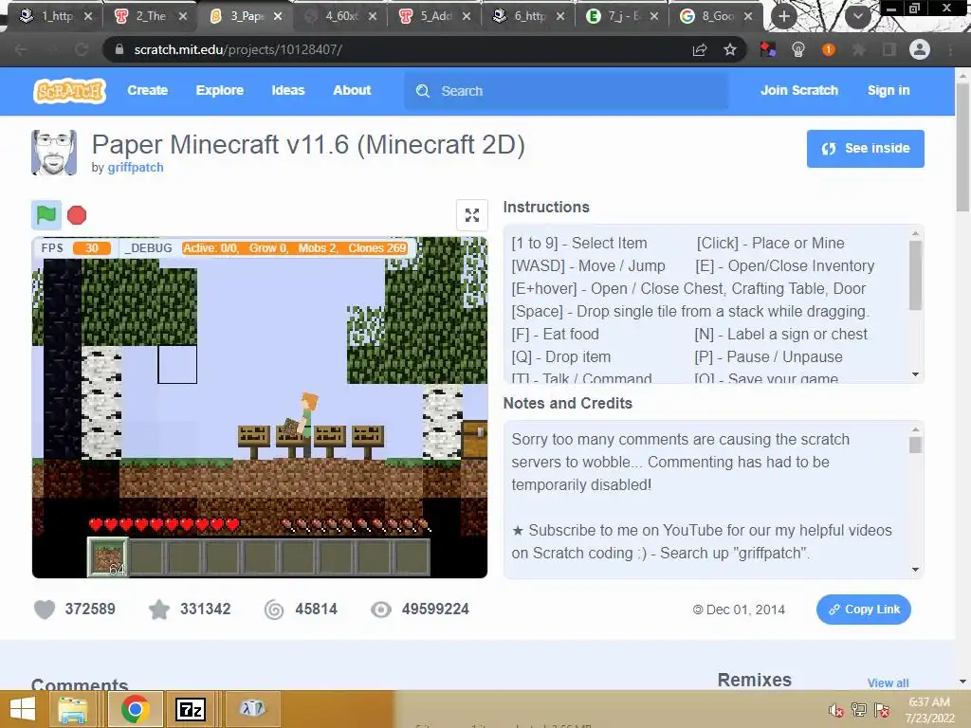
Task: Click the Copy Link button
Action: point(863,610)
